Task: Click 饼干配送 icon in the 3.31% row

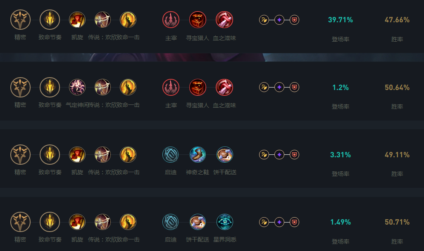Action: 225,154
